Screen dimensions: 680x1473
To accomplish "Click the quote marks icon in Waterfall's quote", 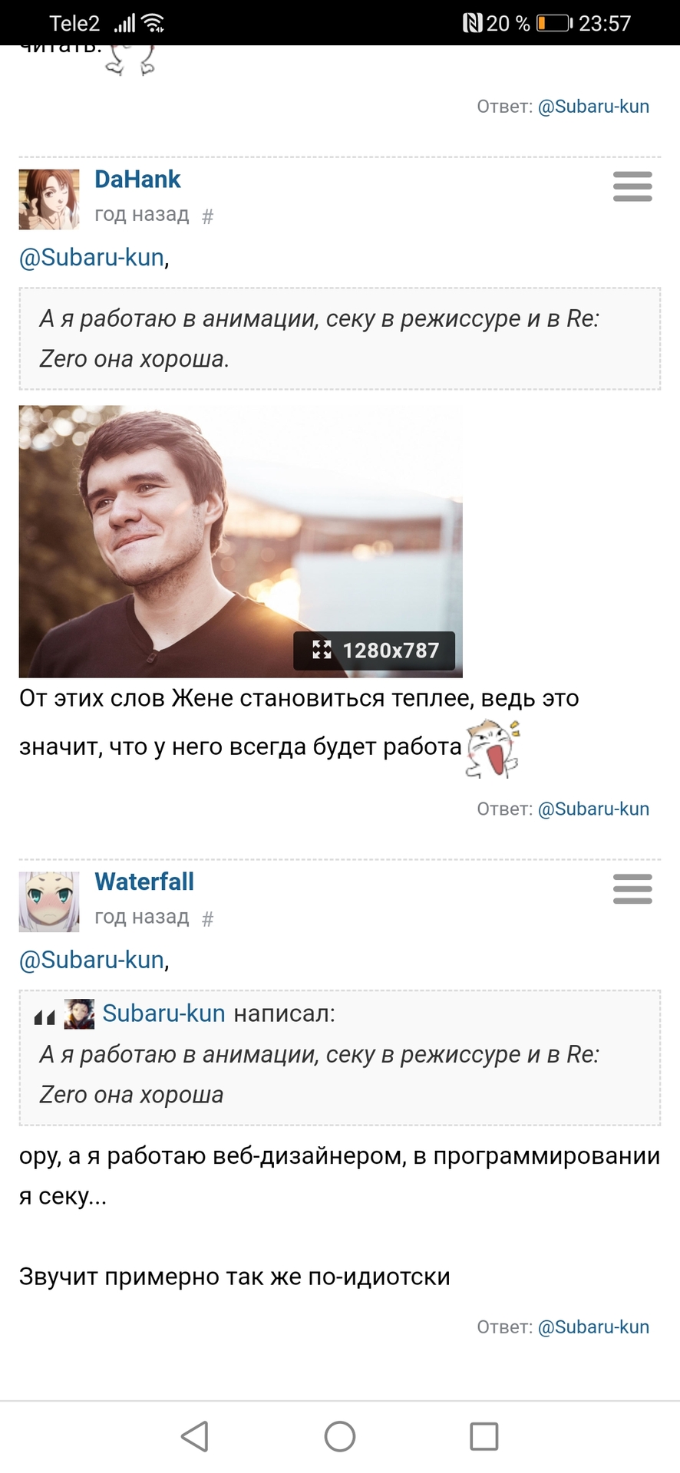I will point(45,1018).
